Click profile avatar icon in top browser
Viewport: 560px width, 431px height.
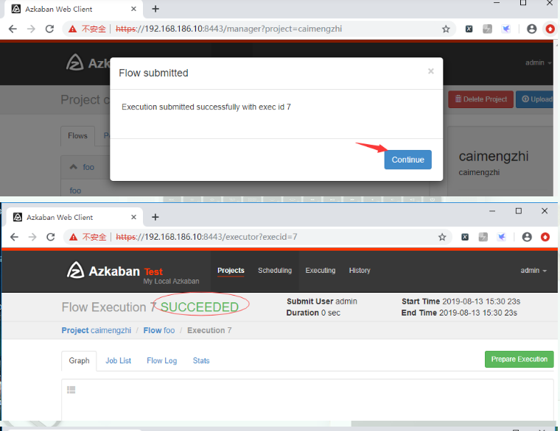tap(532, 29)
